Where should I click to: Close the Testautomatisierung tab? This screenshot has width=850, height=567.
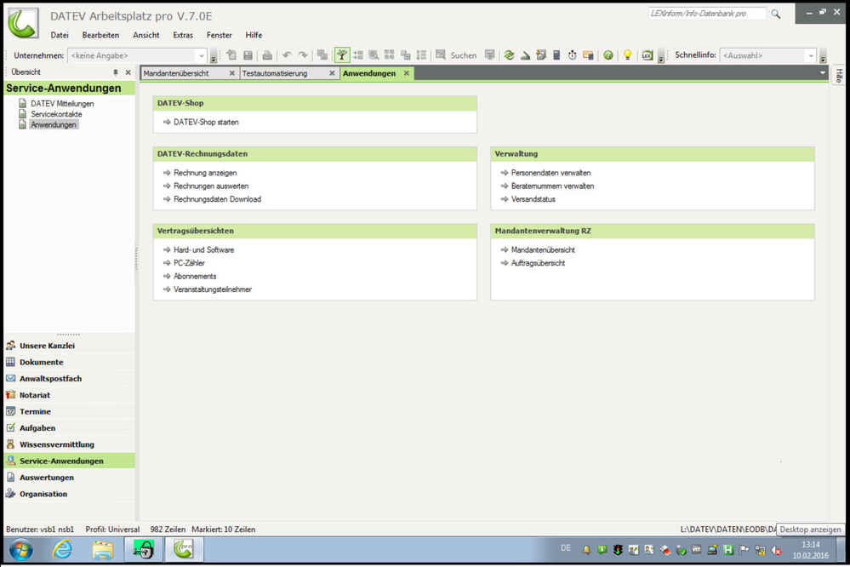pyautogui.click(x=332, y=73)
